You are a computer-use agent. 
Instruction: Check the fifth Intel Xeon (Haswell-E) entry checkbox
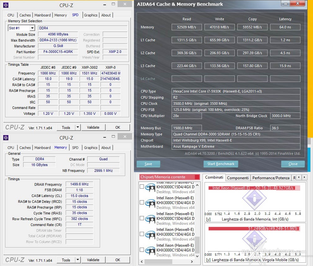pyautogui.click(x=142, y=250)
